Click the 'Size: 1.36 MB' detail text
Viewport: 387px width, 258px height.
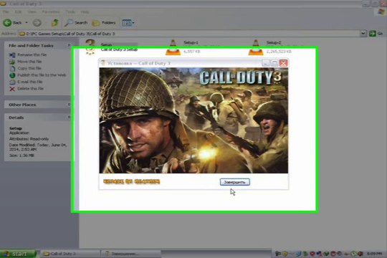[x=21, y=156]
